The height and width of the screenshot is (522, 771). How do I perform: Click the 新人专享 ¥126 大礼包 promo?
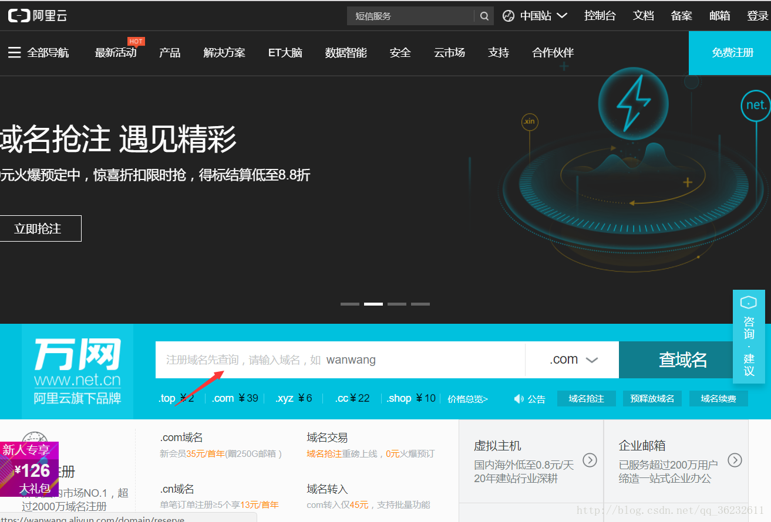pyautogui.click(x=29, y=469)
